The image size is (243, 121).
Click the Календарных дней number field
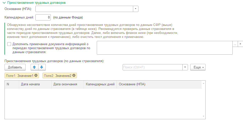(x=43, y=17)
